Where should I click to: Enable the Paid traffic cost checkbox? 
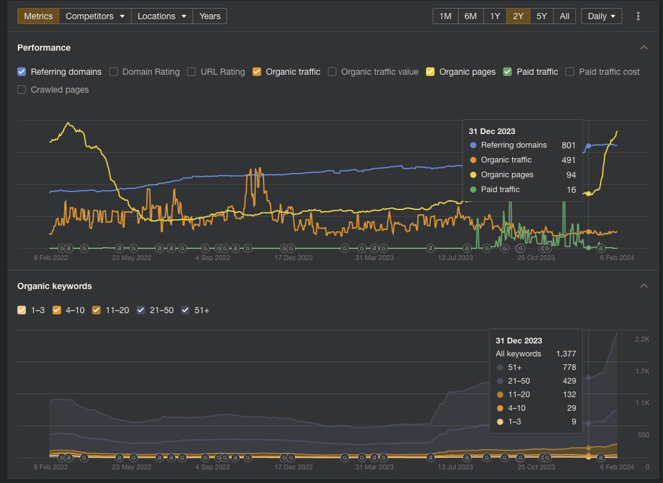(x=570, y=72)
